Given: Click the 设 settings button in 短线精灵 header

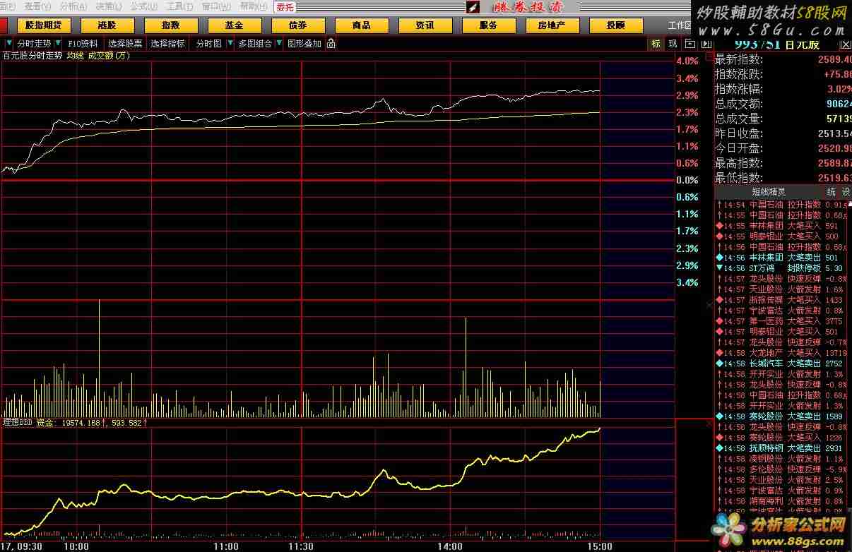Looking at the screenshot, I should tap(845, 191).
